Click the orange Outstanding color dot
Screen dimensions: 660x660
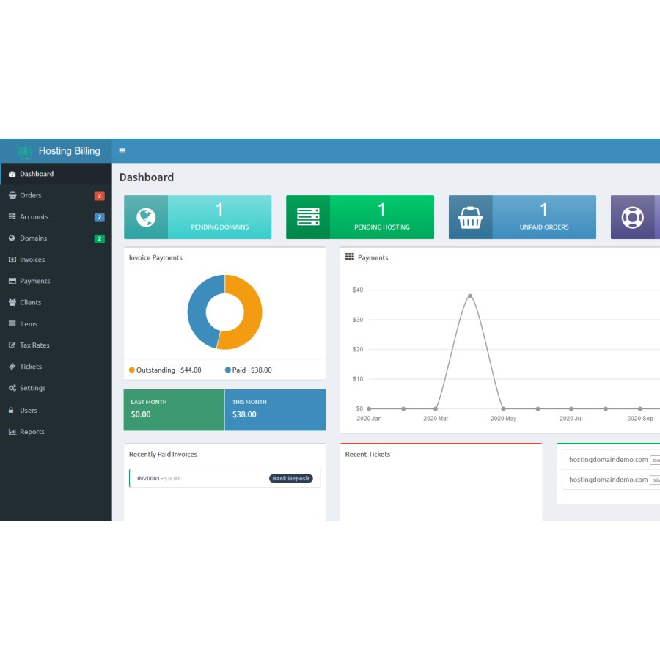click(x=132, y=370)
